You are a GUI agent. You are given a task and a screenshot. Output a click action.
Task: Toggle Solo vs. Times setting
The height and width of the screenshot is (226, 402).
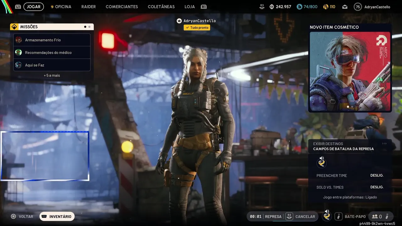(350, 187)
